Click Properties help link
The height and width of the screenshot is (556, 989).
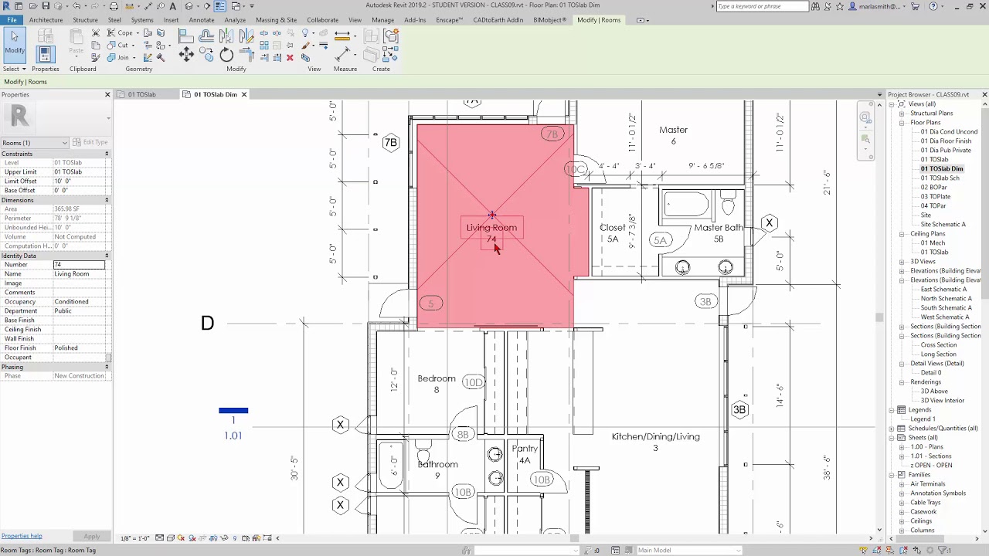pos(22,536)
